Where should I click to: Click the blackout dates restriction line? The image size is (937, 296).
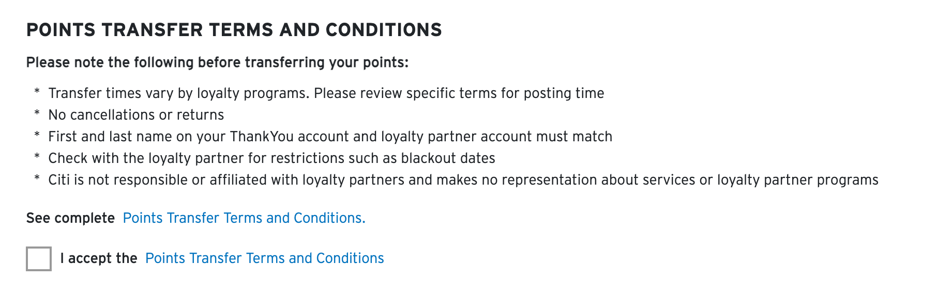pos(271,158)
